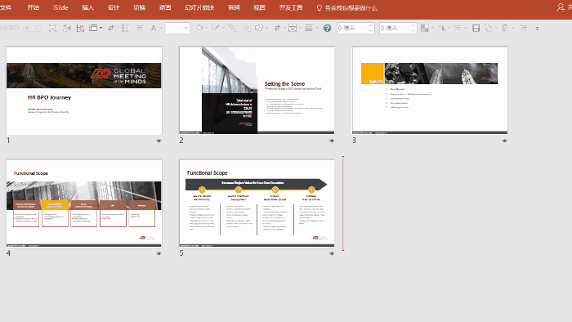
Task: Click the merge shapes icon
Action: click(259, 28)
